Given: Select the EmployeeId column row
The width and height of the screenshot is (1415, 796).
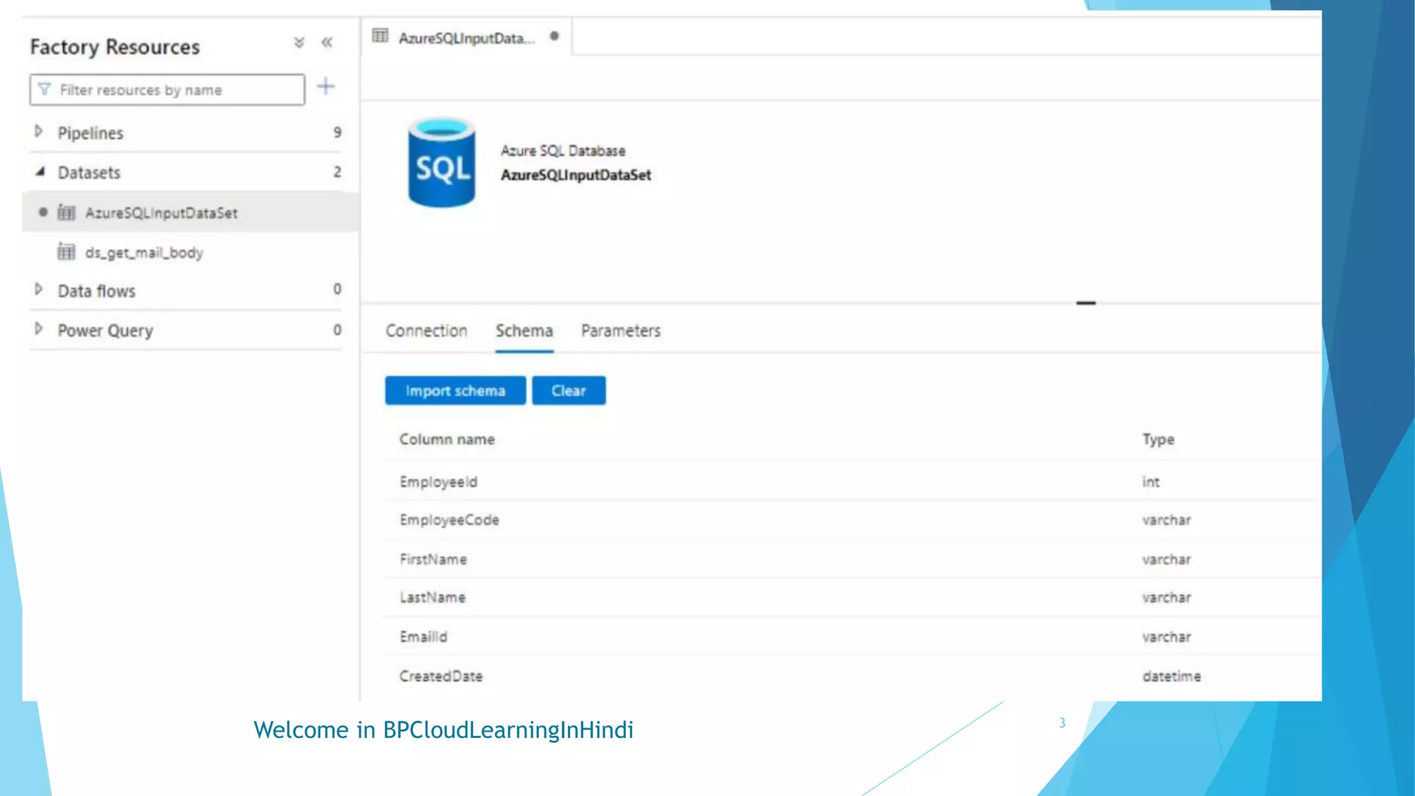Looking at the screenshot, I should point(853,482).
